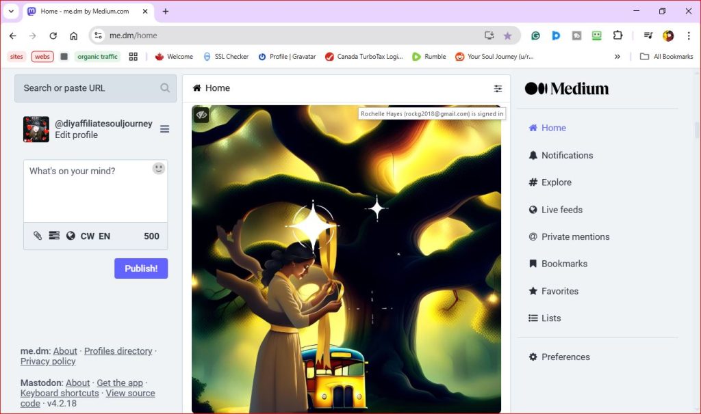This screenshot has height=414, width=701.
Task: Click the Home column header title
Action: click(211, 88)
